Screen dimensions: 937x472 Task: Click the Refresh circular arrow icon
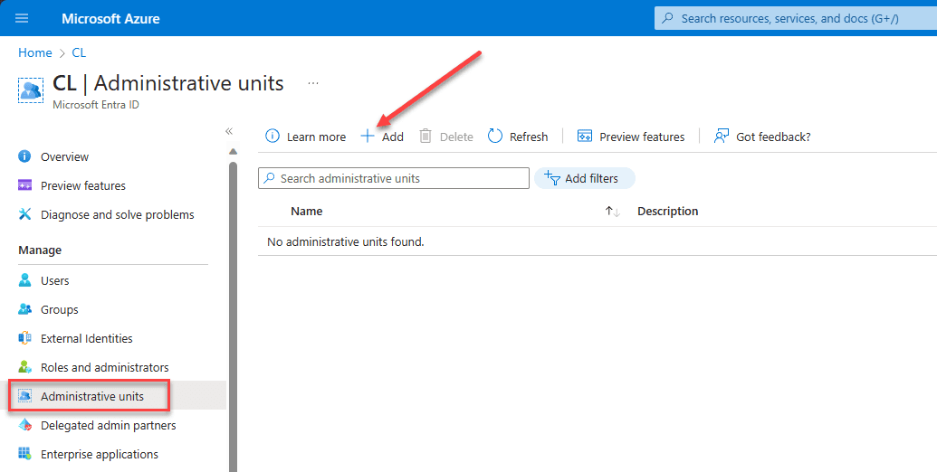click(495, 136)
